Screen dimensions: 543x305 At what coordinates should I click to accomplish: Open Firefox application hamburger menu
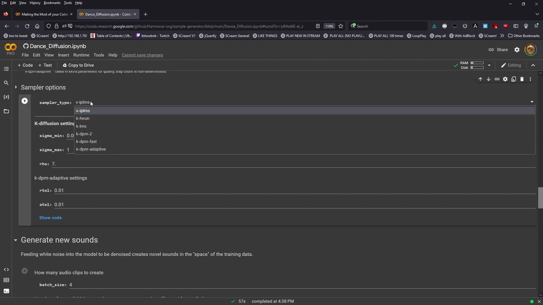coord(536,26)
